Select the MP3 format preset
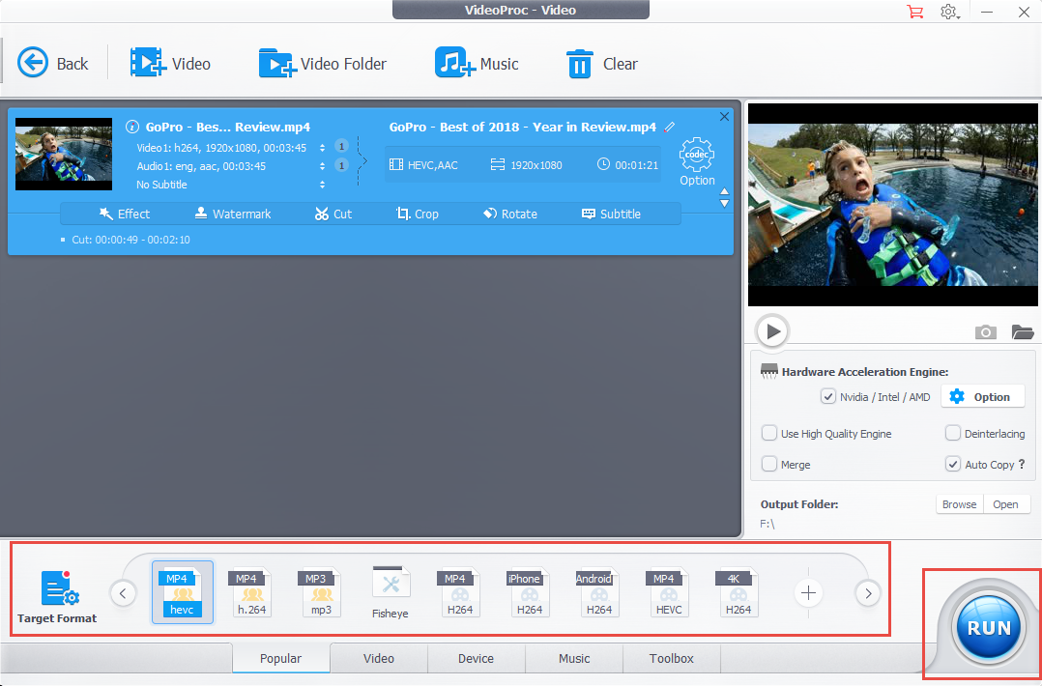The height and width of the screenshot is (686, 1042). [321, 592]
